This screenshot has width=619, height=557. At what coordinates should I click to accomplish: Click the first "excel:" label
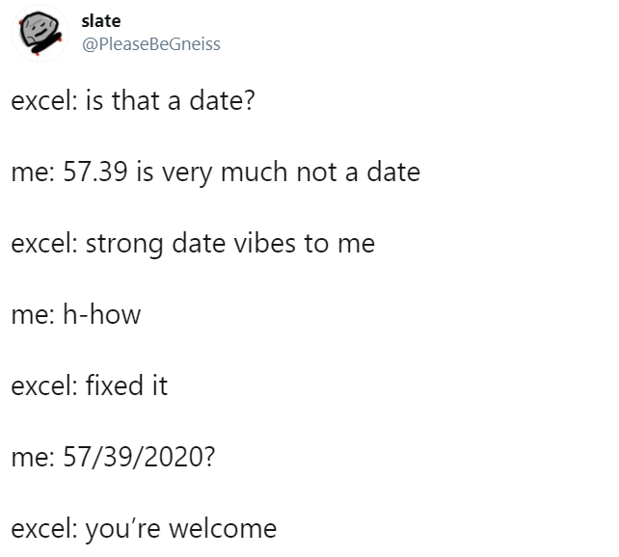44,100
